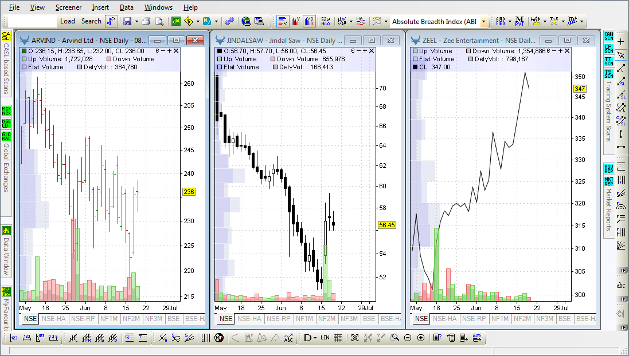Select BSE tab in ZEEL chart
Screen dimensions: 629x356
[x=564, y=319]
